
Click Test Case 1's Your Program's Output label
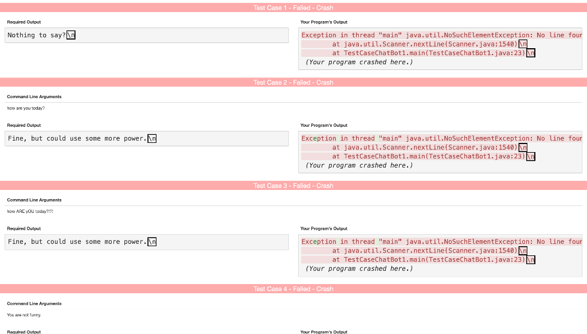[324, 22]
